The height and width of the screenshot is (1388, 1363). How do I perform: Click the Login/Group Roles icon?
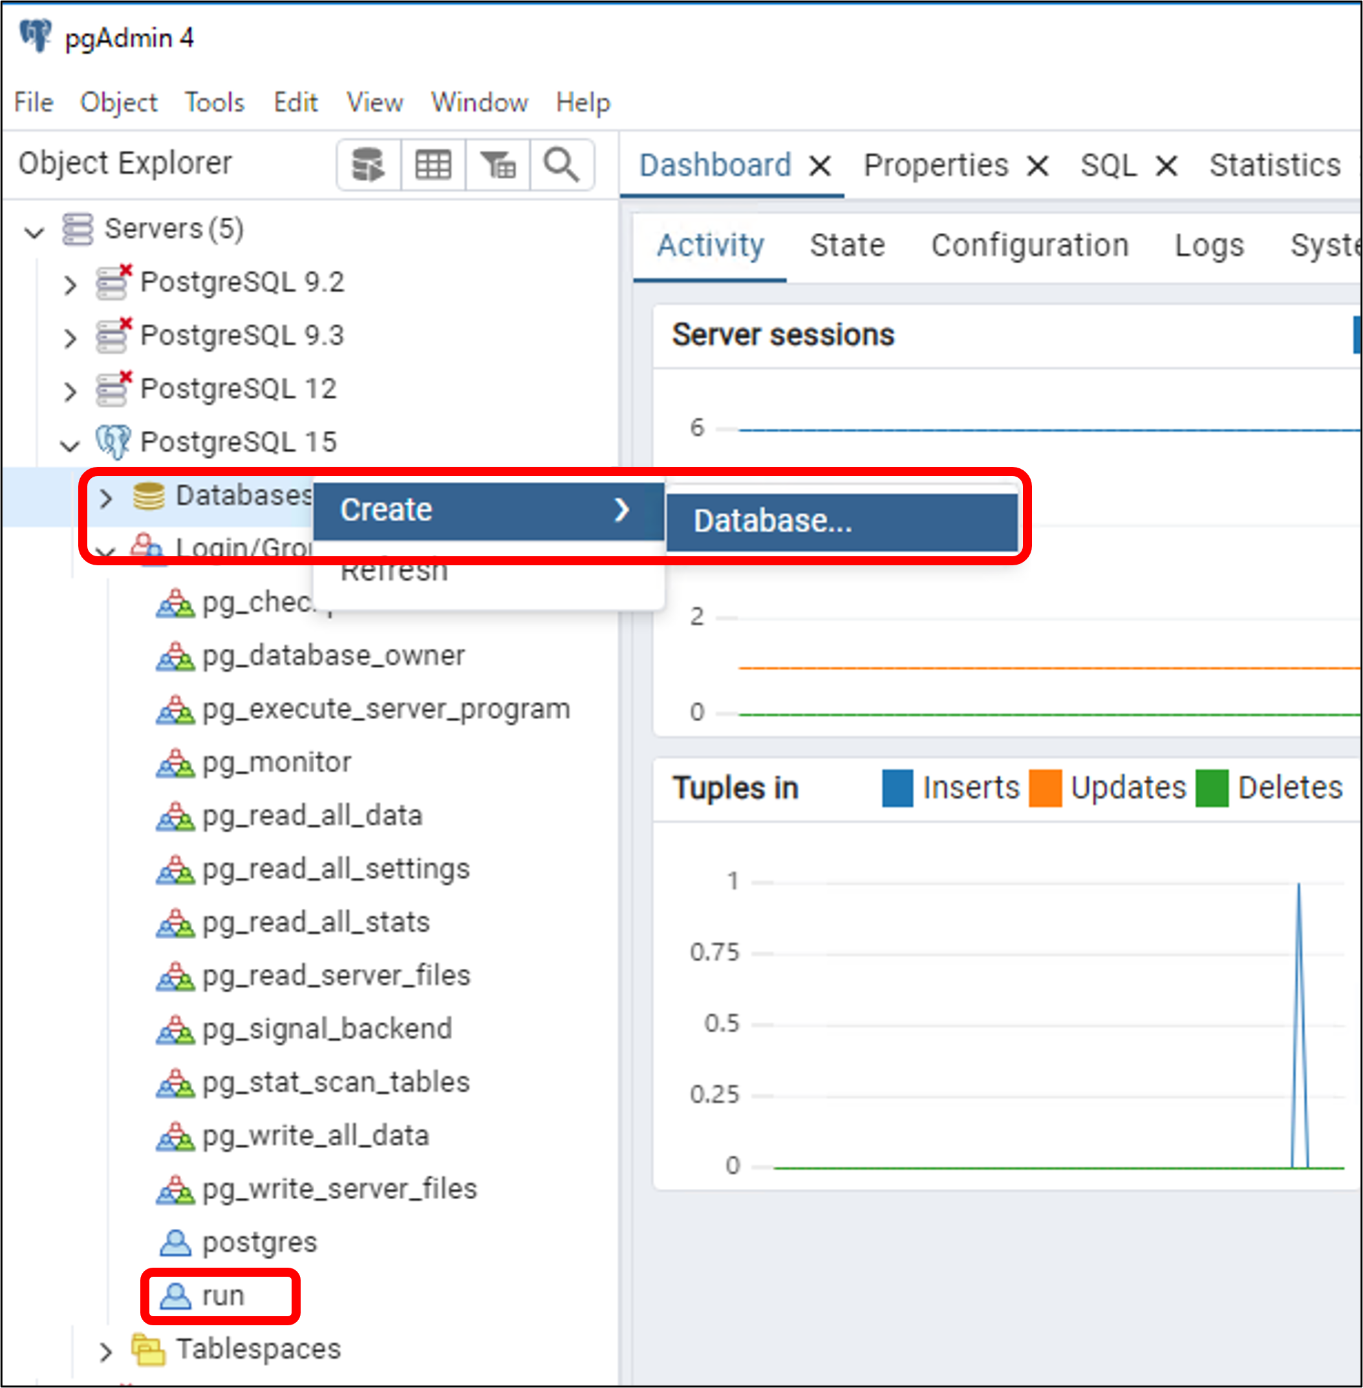click(147, 548)
